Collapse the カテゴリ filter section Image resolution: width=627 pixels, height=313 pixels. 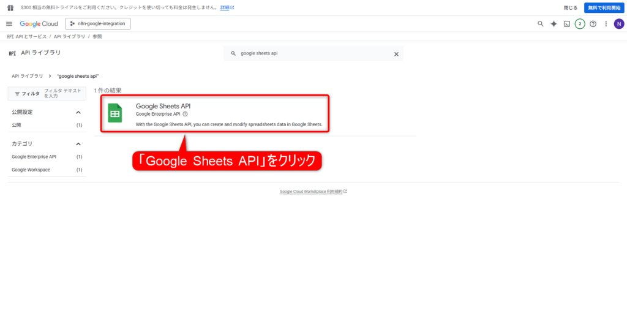pos(78,143)
